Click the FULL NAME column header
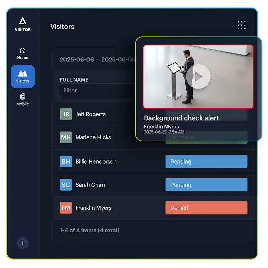The height and width of the screenshot is (268, 268). (74, 80)
